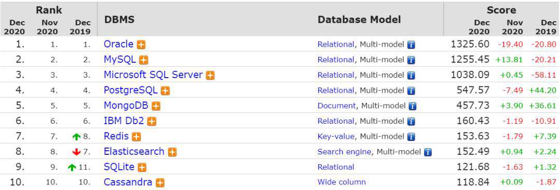Open the info icon in the MySQL row
The width and height of the screenshot is (560, 190).
411,60
